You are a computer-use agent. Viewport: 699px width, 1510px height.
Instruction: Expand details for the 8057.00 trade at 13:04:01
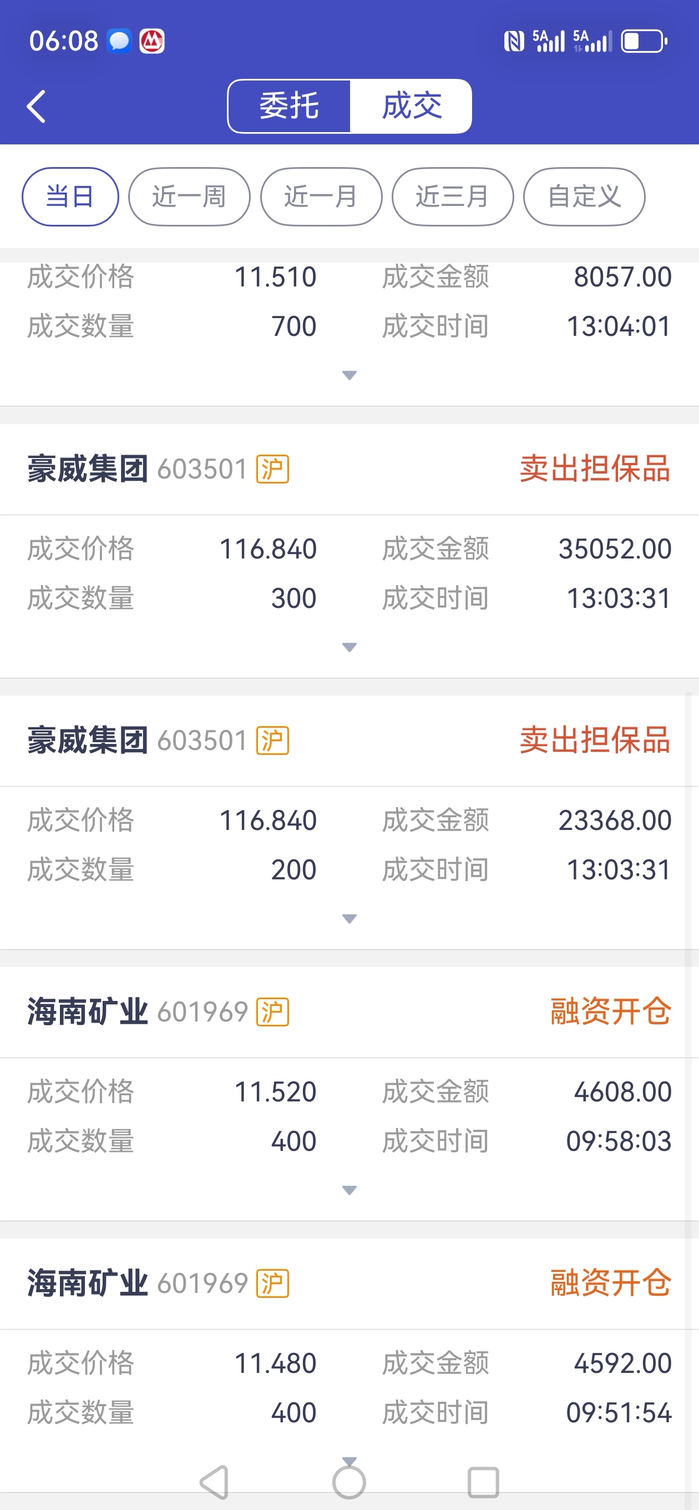pyautogui.click(x=349, y=376)
